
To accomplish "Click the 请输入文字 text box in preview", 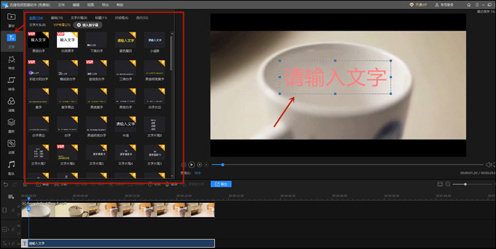I will [x=335, y=77].
